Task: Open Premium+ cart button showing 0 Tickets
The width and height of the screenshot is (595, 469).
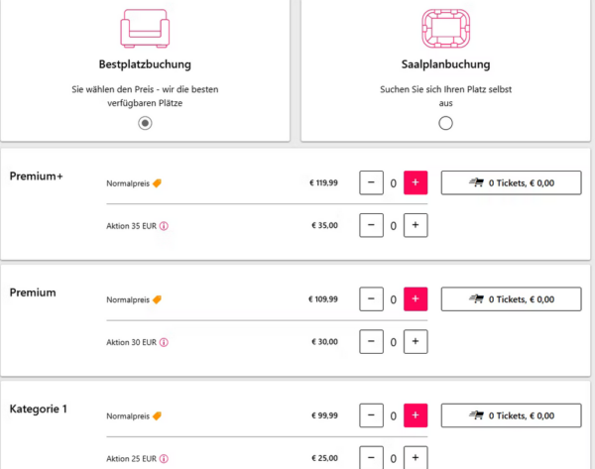Action: 511,182
